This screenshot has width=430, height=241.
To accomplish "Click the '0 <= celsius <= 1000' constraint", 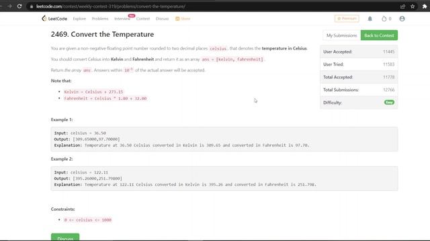I will click(x=88, y=220).
